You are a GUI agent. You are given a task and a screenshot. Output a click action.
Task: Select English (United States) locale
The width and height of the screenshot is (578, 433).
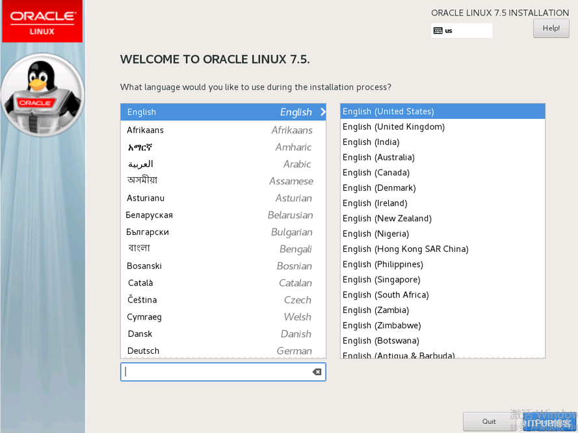442,111
